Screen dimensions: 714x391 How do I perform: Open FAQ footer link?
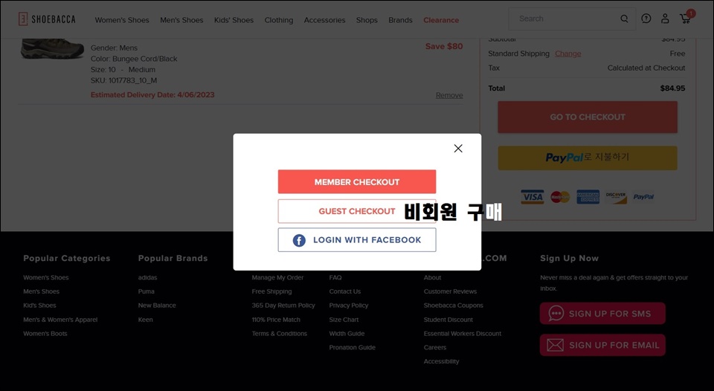coord(335,278)
